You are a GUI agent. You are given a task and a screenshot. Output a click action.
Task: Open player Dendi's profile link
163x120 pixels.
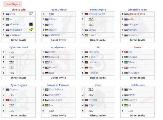point(92,57)
